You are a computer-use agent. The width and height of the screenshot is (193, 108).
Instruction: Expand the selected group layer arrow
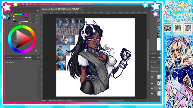pyautogui.click(x=158, y=88)
